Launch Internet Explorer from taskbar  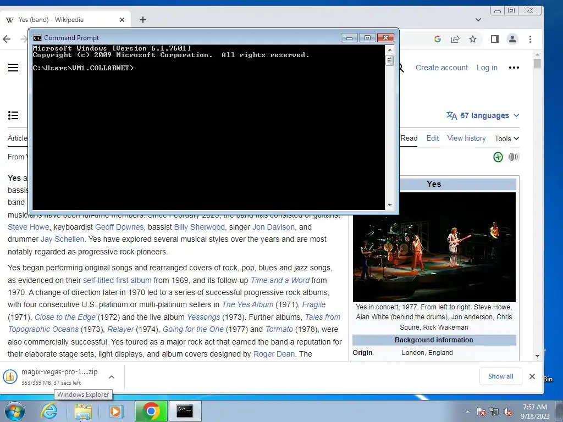tap(49, 411)
